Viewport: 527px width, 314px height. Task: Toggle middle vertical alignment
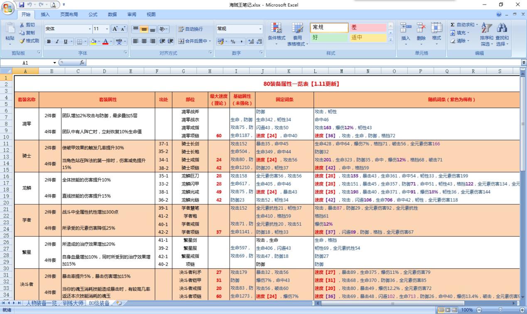144,29
